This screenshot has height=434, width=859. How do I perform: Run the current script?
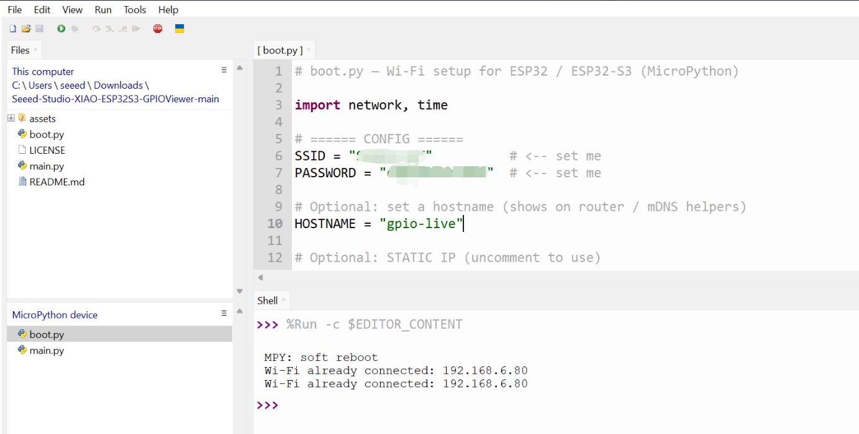pos(61,29)
